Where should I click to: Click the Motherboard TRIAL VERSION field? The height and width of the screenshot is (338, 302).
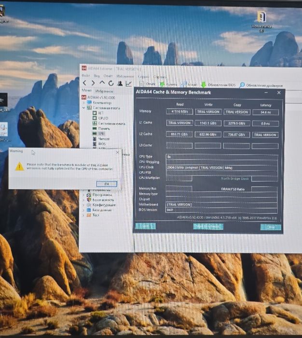(x=221, y=205)
